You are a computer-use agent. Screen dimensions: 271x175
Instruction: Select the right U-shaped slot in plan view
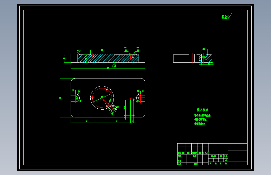(141, 98)
